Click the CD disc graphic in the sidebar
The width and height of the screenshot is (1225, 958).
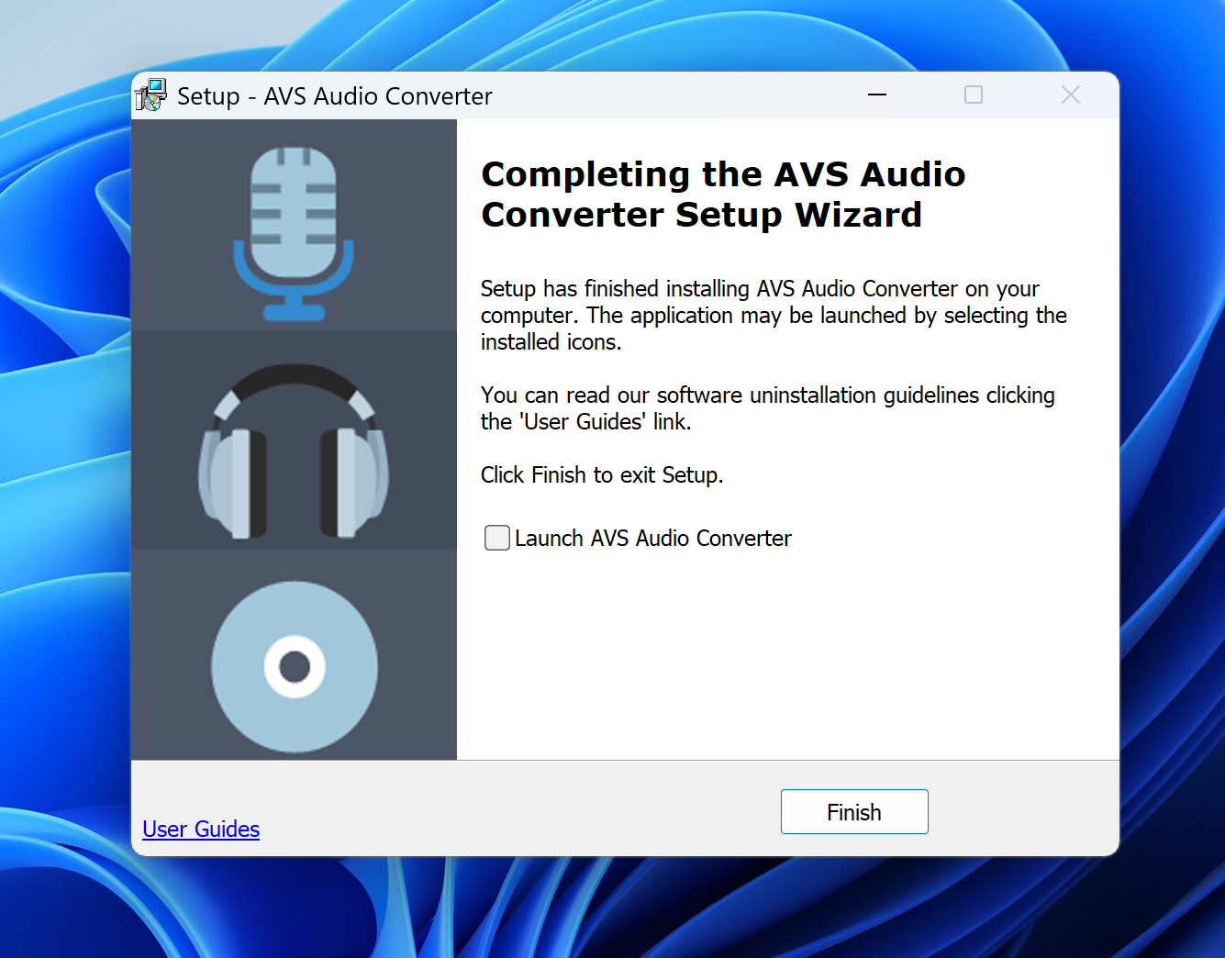tap(294, 666)
